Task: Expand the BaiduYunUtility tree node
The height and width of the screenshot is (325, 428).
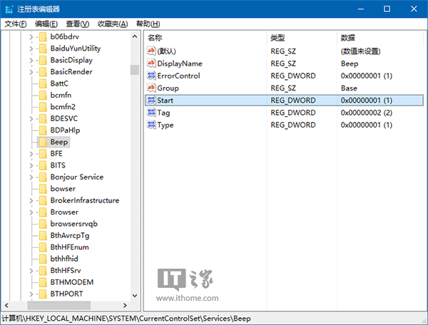Action: click(31, 48)
